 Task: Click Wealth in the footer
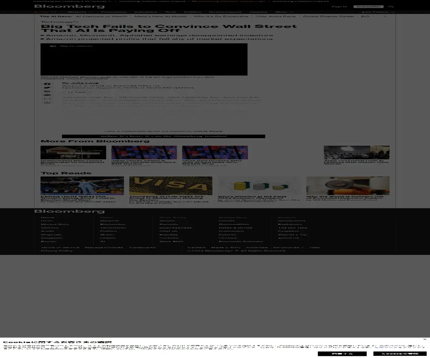(167, 221)
